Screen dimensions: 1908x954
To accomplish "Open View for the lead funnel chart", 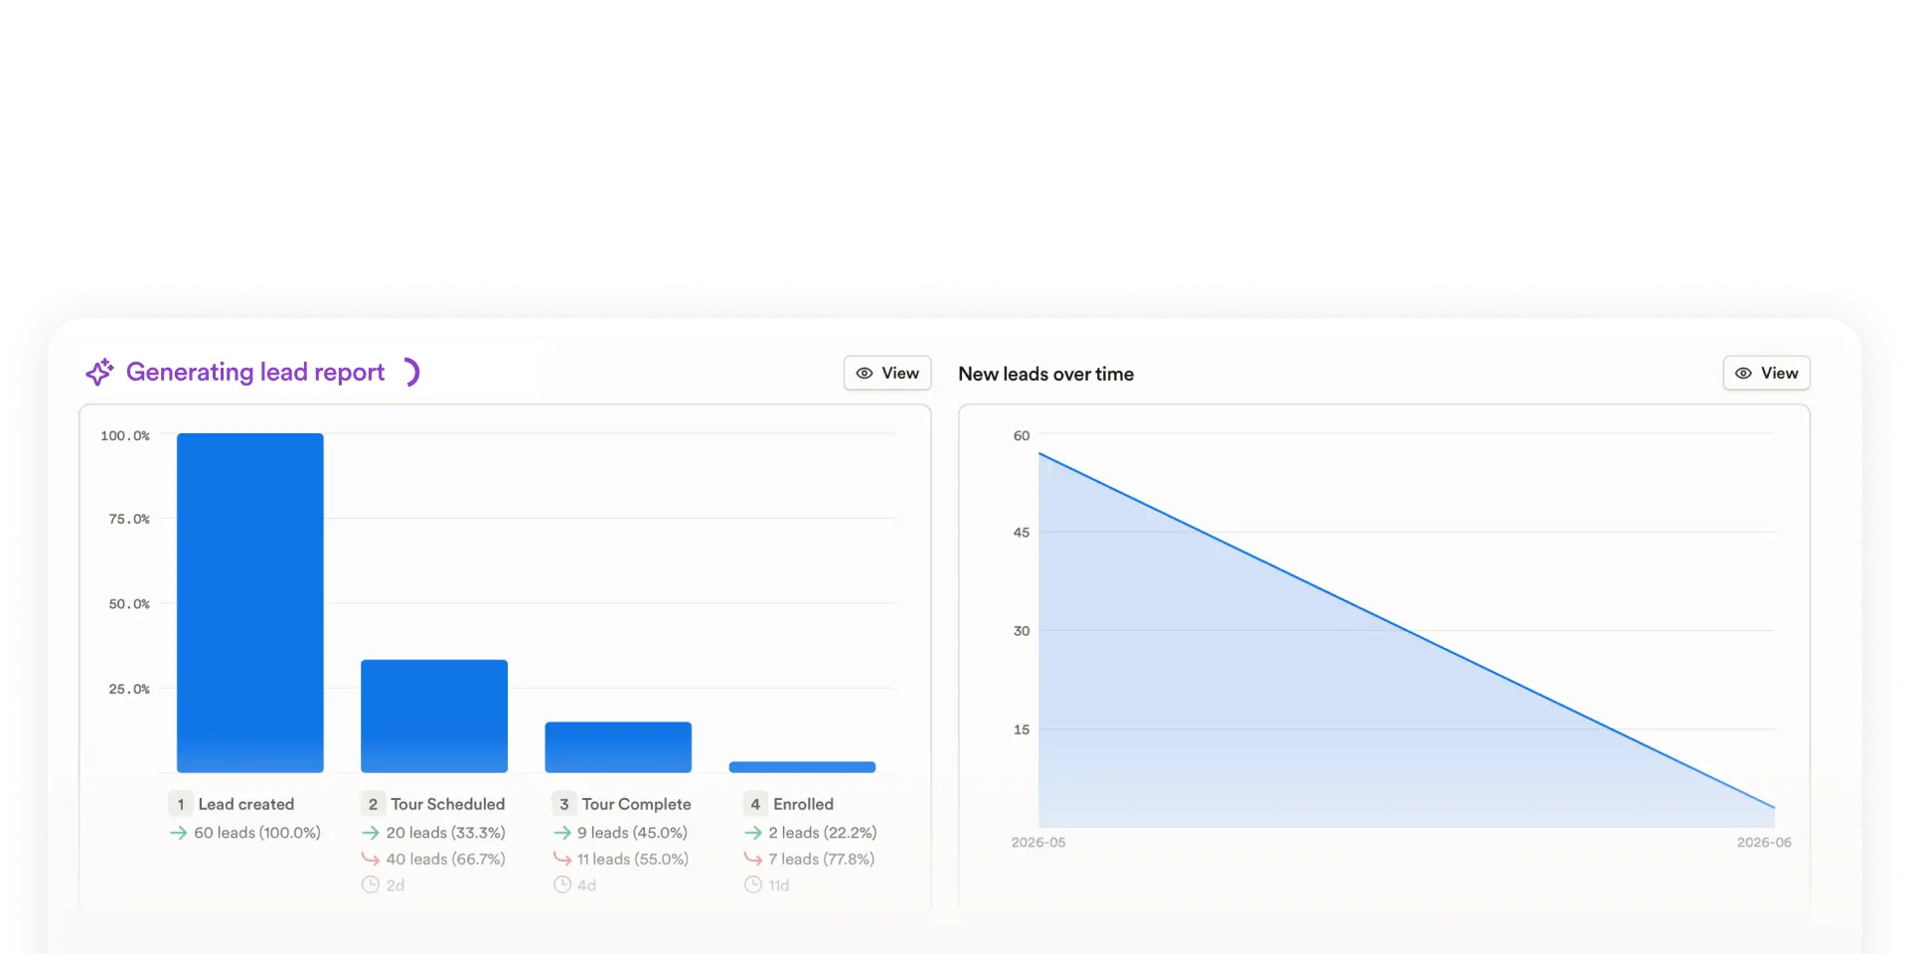I will 887,373.
